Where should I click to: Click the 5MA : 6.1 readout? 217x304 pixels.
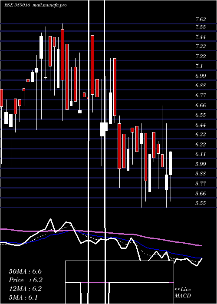coord(23,297)
